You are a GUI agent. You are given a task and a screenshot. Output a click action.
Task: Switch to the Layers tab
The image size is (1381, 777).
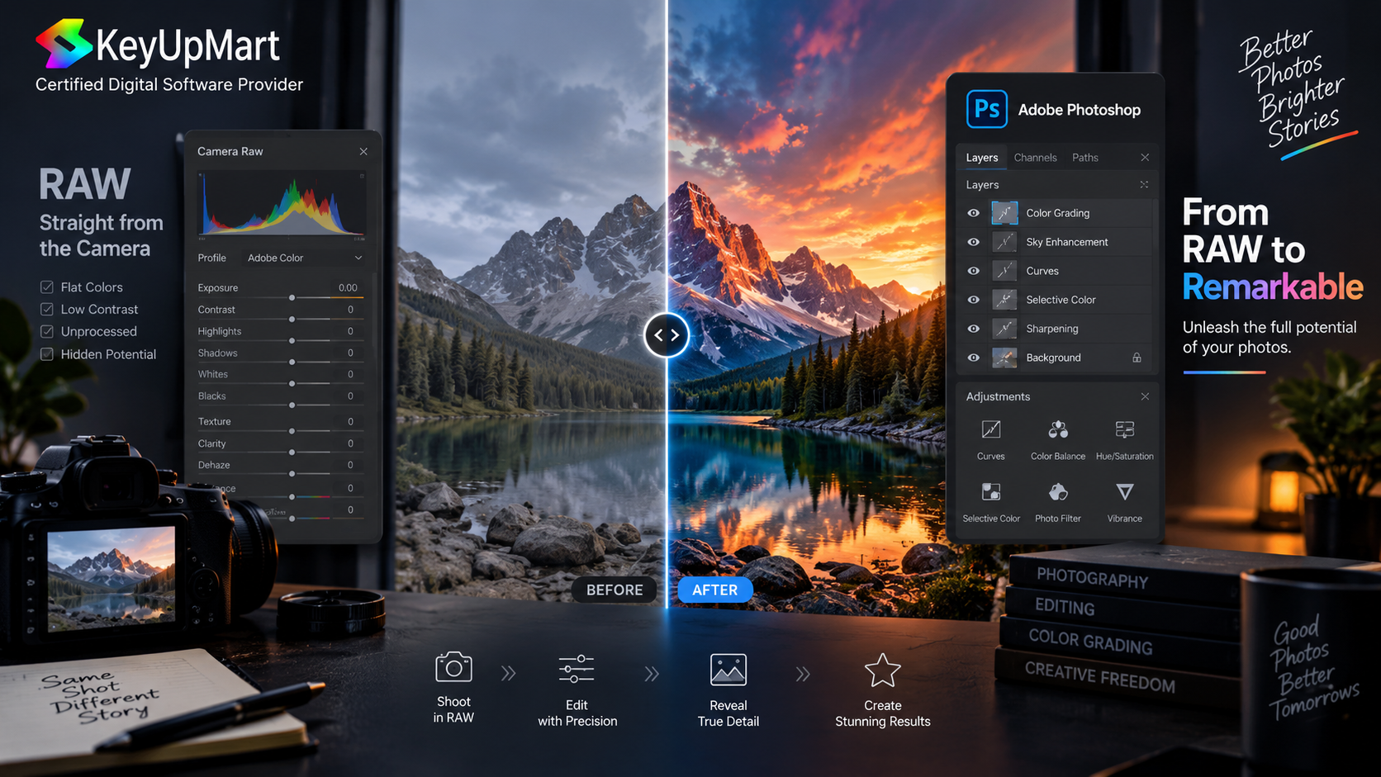(981, 157)
